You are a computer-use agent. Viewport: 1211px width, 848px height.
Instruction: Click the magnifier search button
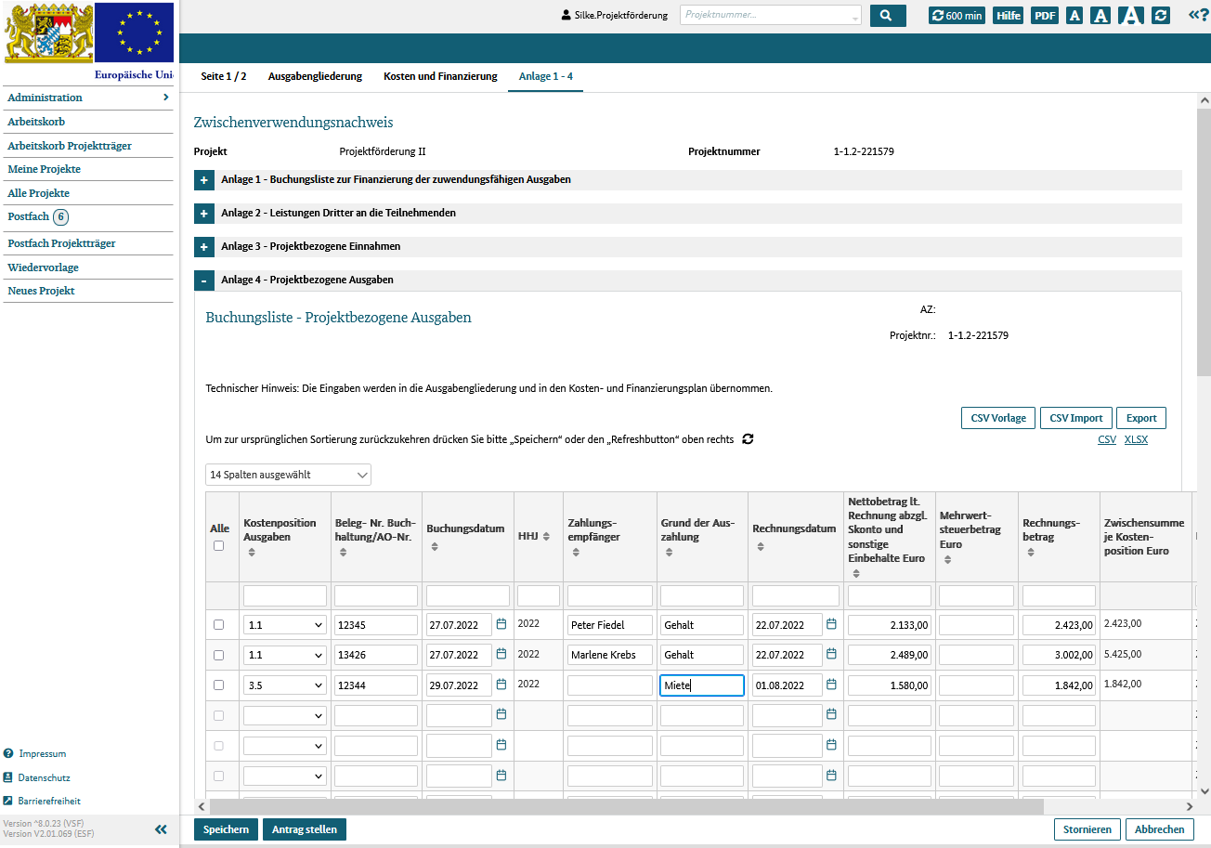click(x=887, y=15)
